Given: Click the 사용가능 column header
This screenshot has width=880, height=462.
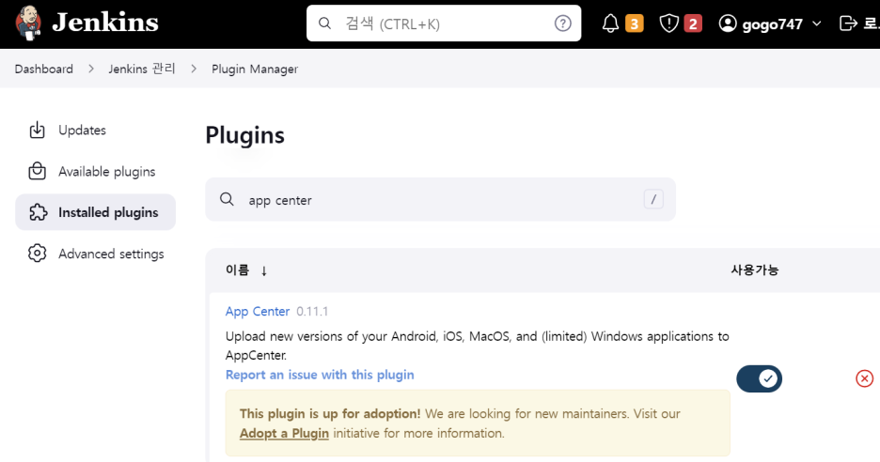Looking at the screenshot, I should (x=755, y=270).
